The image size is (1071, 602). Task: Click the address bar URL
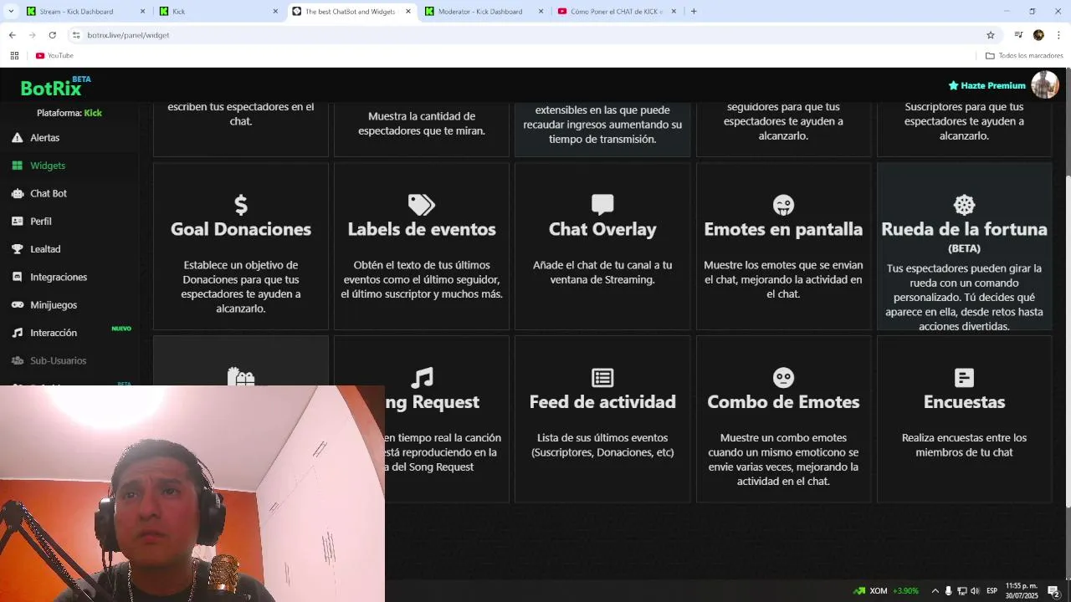tap(128, 35)
